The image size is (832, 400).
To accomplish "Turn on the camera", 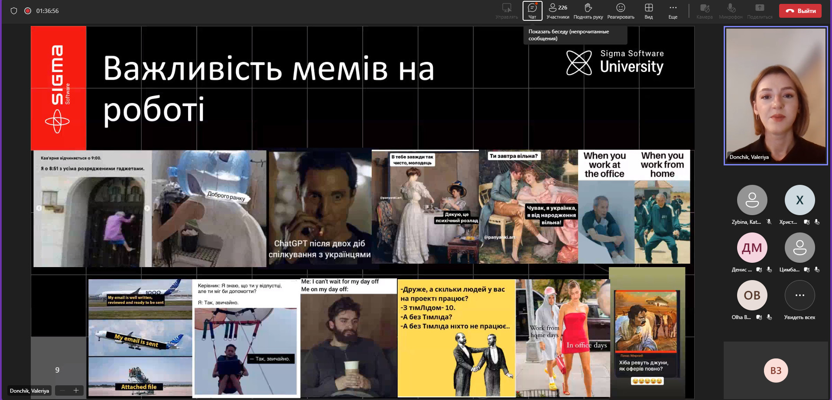I will point(705,11).
